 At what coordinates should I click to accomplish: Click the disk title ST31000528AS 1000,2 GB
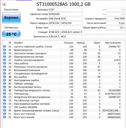63,4
